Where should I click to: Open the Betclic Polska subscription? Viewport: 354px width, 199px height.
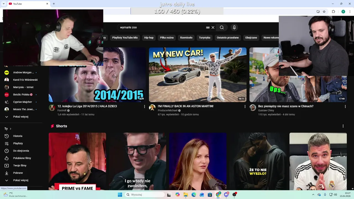click(21, 95)
